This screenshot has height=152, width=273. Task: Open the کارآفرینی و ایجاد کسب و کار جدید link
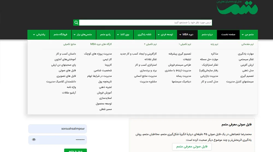point(138,54)
